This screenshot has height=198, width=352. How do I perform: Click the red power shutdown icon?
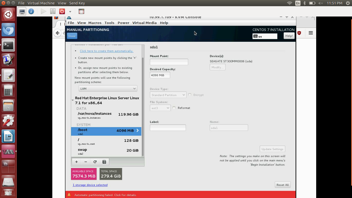(x=62, y=11)
